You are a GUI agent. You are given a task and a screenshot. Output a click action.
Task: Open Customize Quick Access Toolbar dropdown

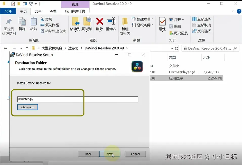[36, 4]
